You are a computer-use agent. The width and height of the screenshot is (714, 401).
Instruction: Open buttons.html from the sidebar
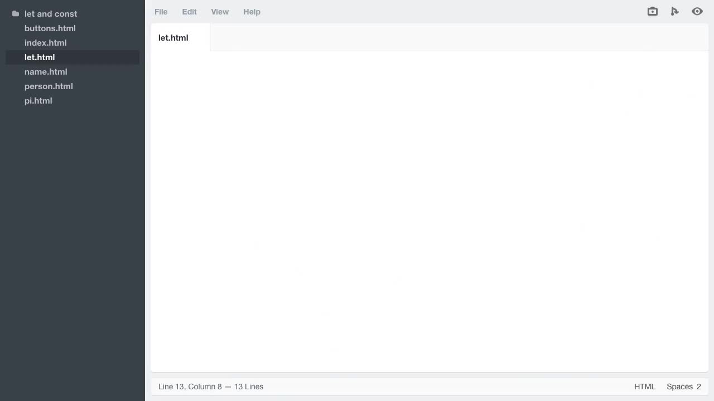pos(50,28)
